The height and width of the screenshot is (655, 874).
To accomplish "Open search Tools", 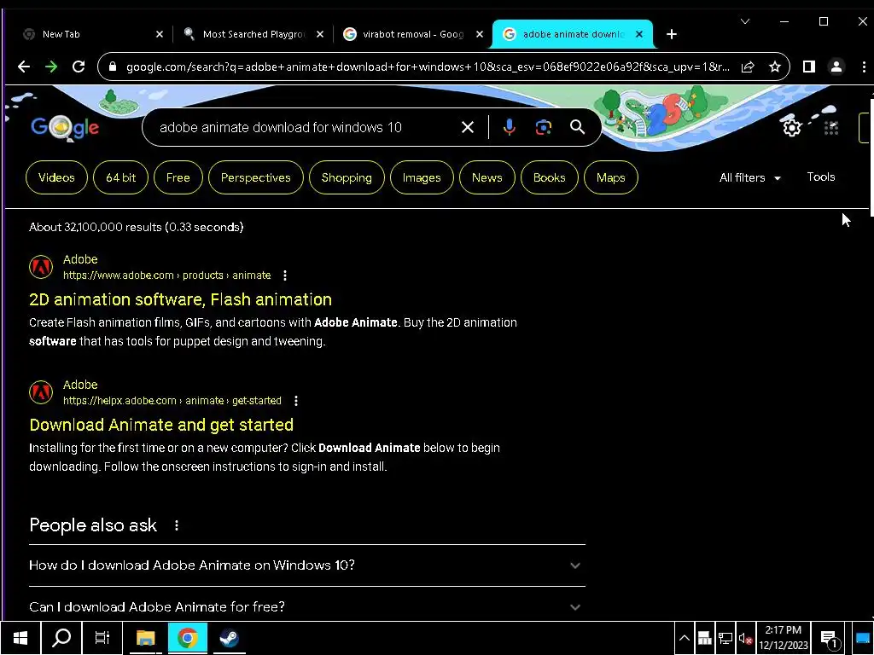I will click(x=820, y=177).
